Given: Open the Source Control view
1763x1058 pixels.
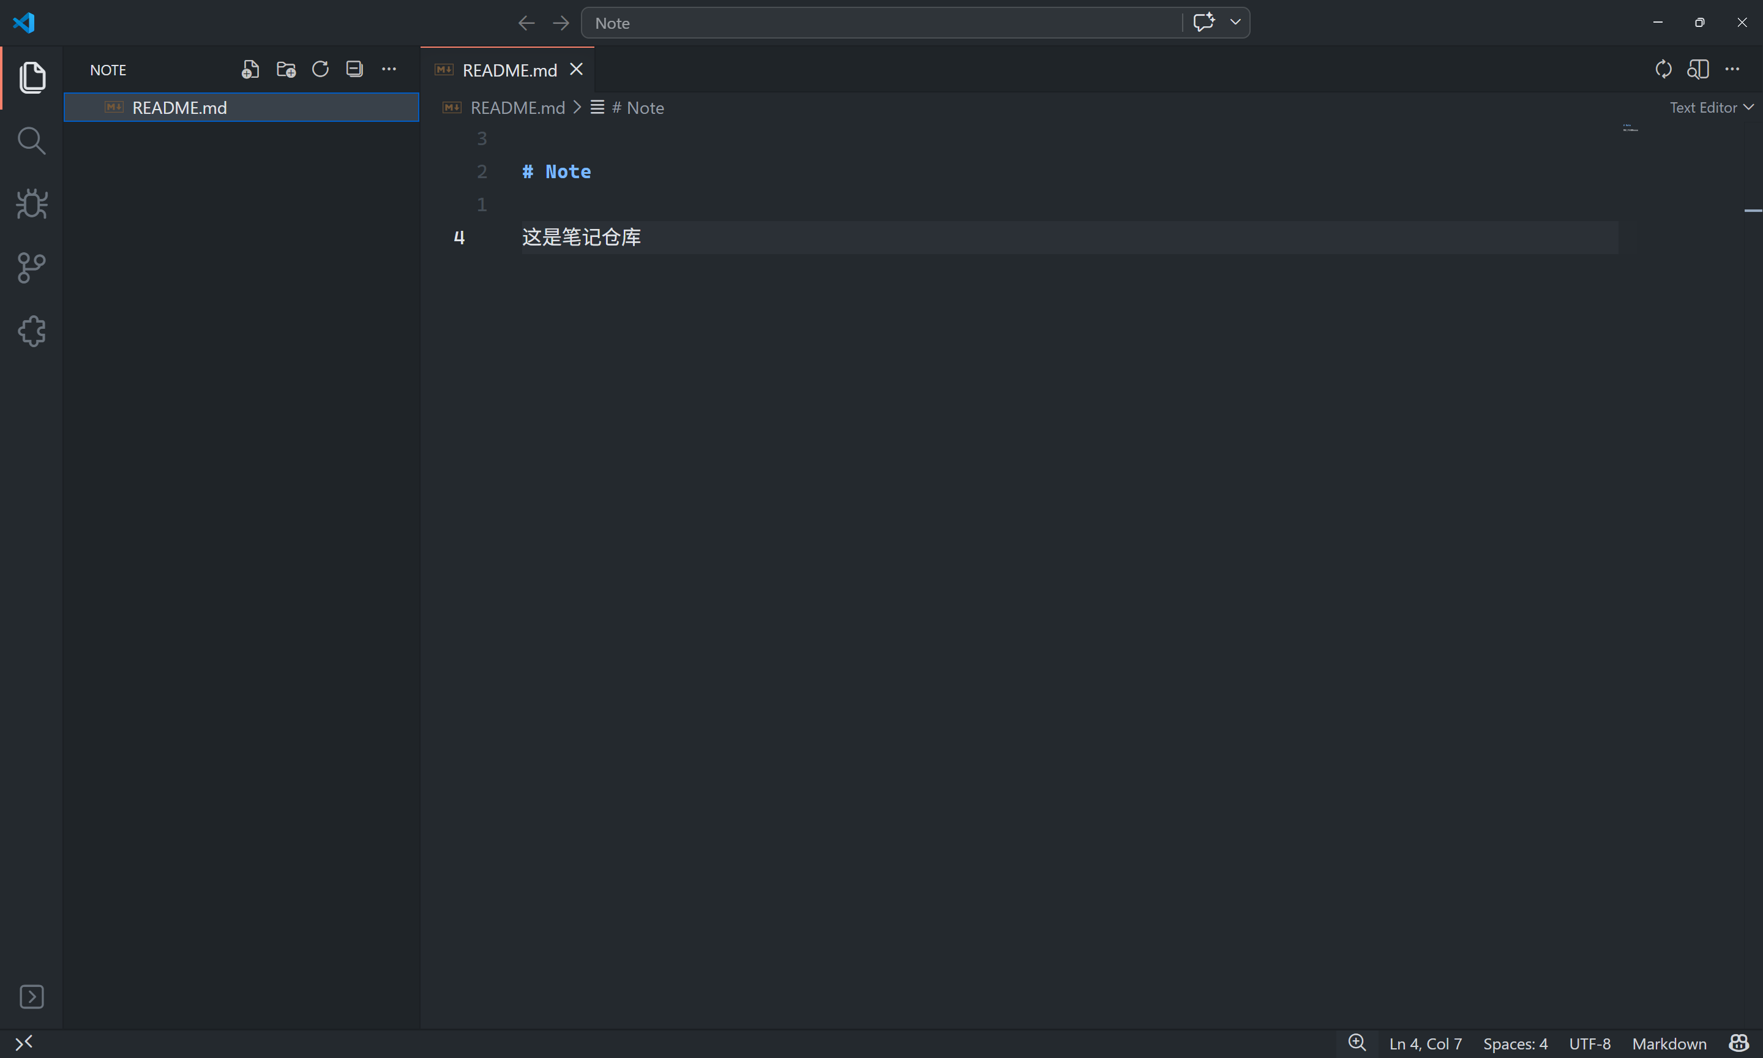Looking at the screenshot, I should [31, 268].
